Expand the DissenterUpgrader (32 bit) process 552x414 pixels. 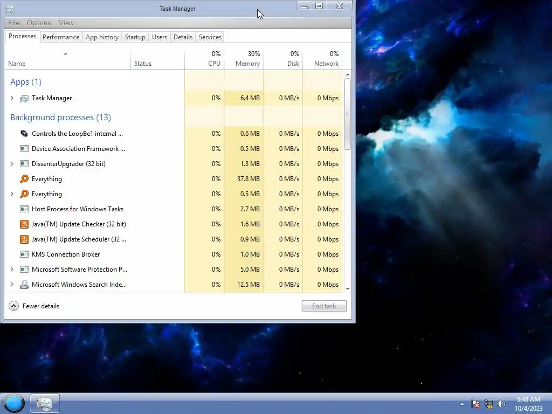tap(12, 164)
